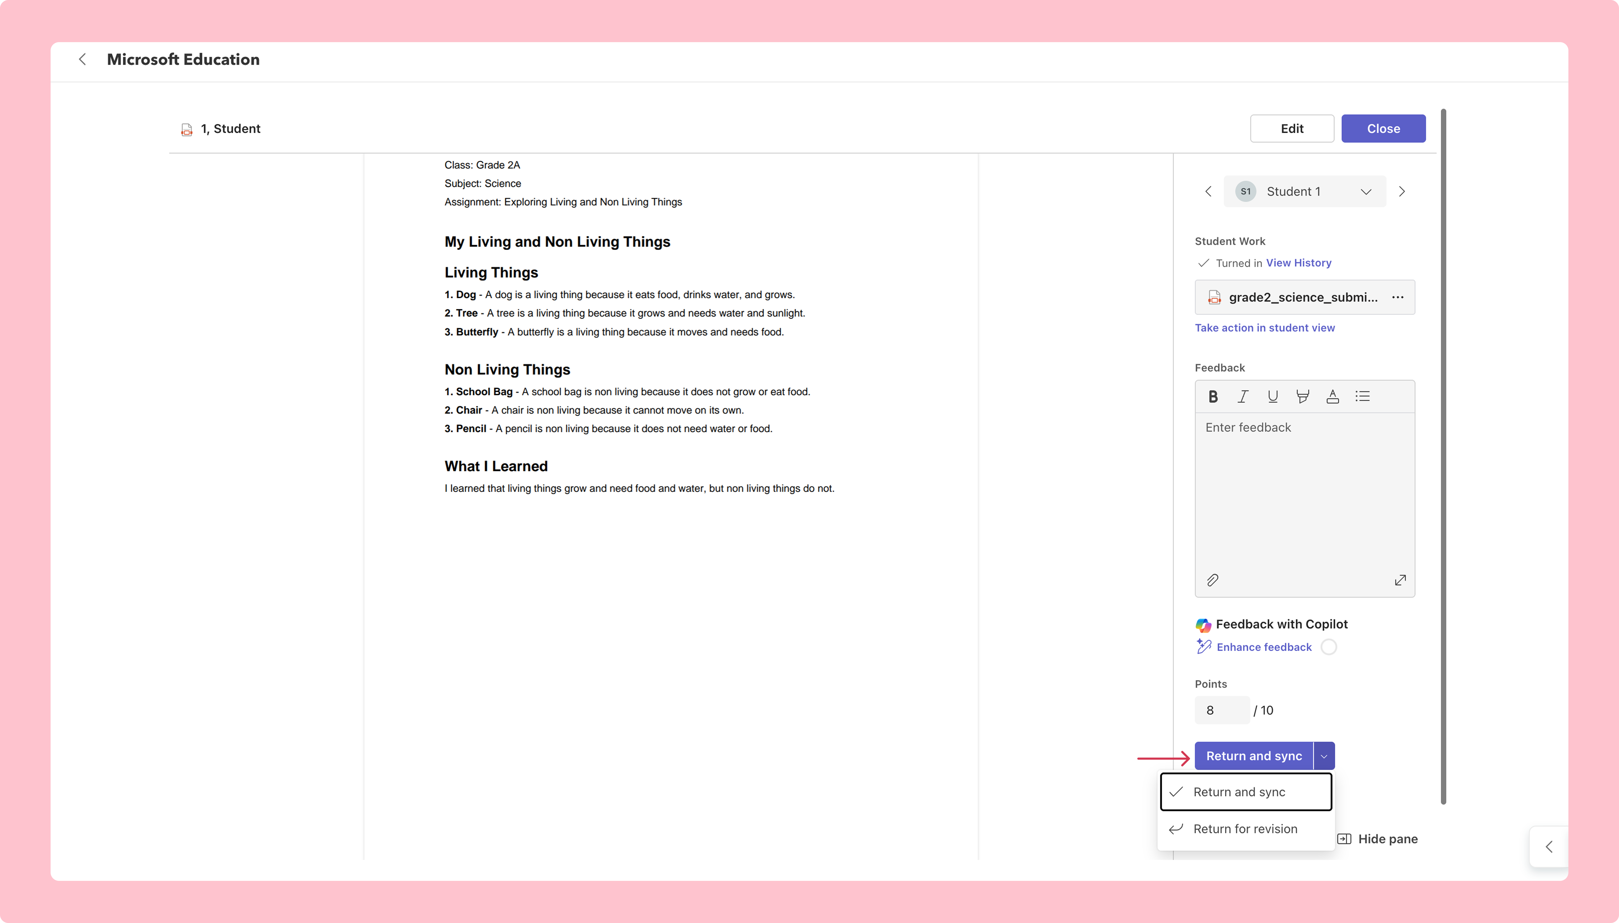
Task: Click the Dog entry in the document
Action: pyautogui.click(x=620, y=295)
